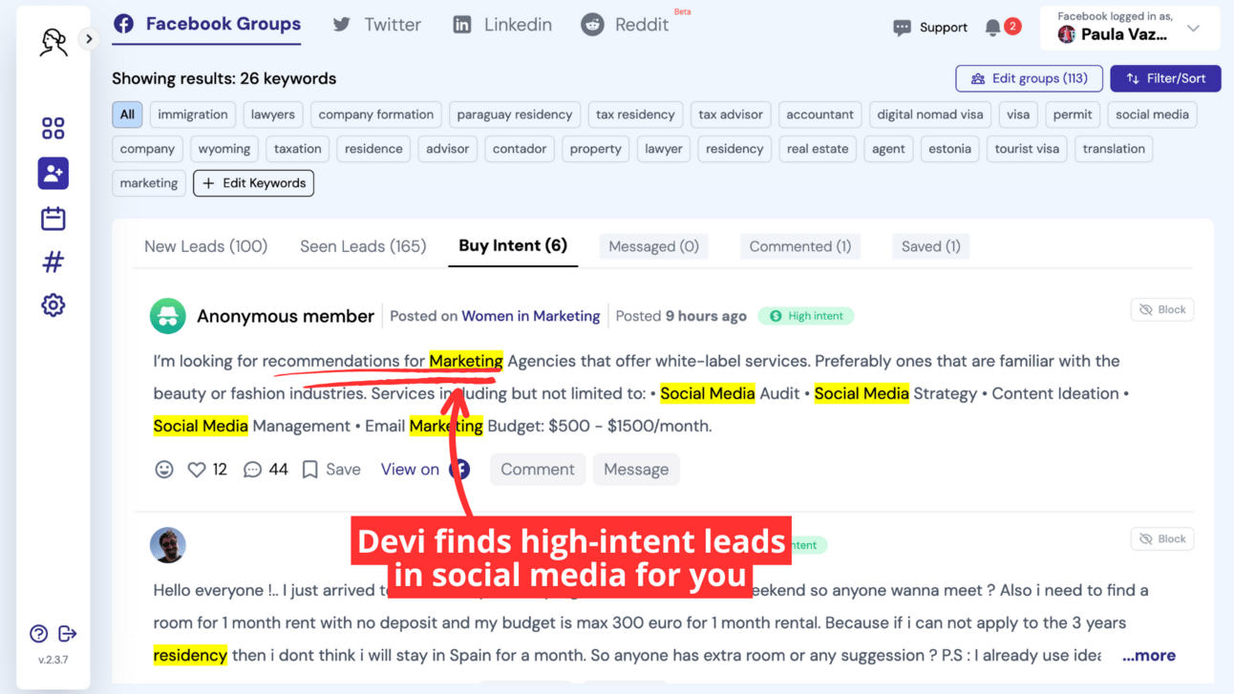The width and height of the screenshot is (1234, 694).
Task: Filter by the tourist visa keyword
Action: (x=1027, y=149)
